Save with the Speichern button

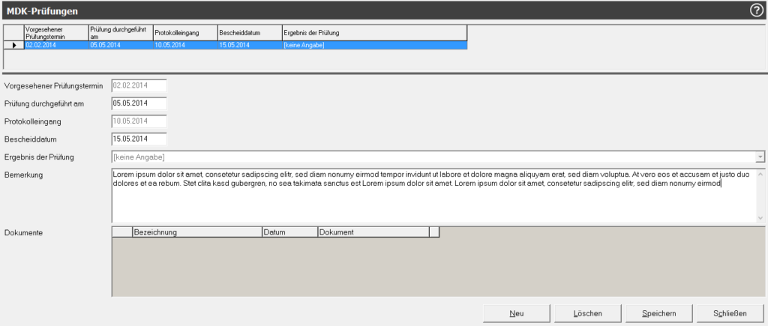[x=658, y=313]
